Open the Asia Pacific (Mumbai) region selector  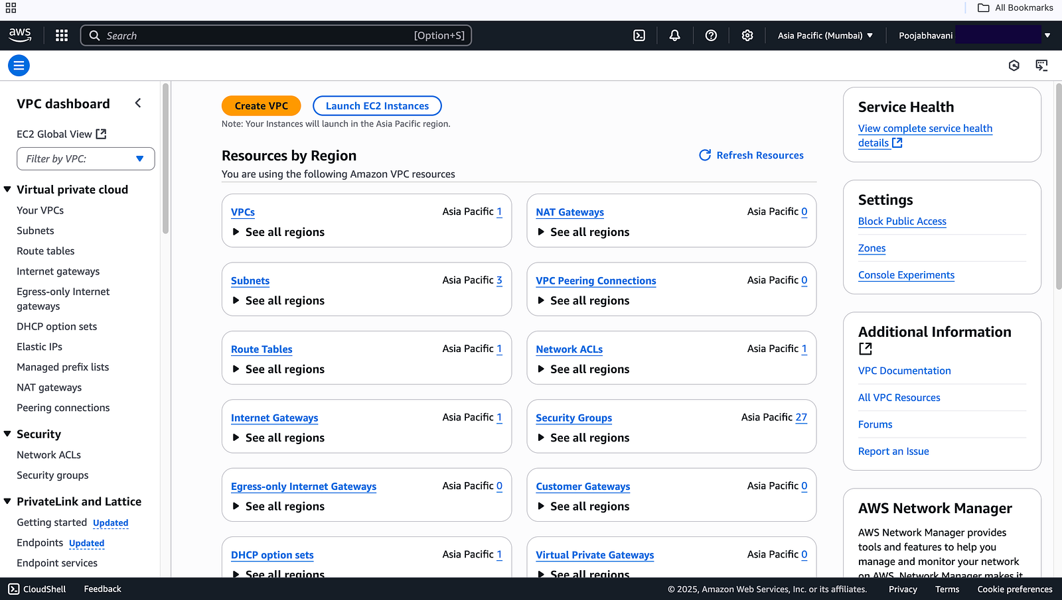point(825,36)
